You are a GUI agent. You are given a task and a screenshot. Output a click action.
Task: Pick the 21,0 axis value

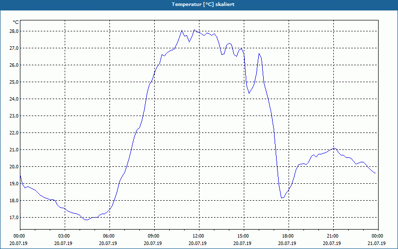tap(14, 150)
